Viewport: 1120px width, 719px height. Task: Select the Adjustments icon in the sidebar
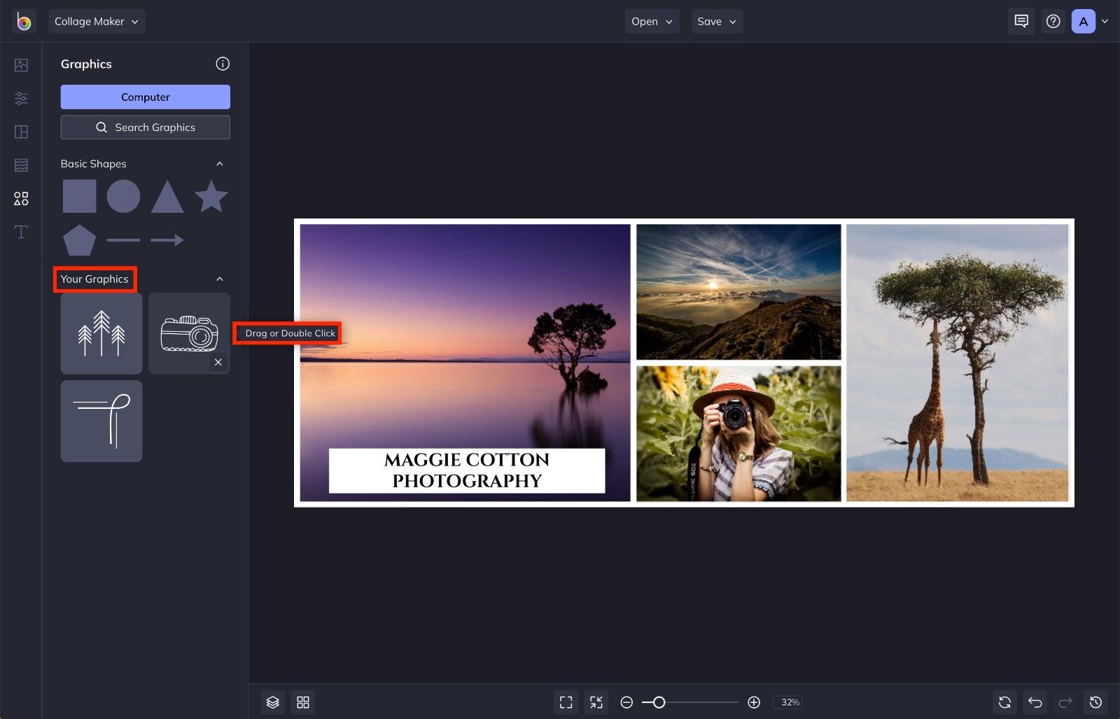[x=21, y=98]
